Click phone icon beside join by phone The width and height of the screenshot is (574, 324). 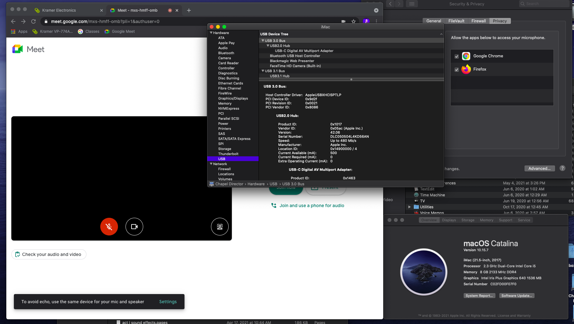[x=274, y=205]
